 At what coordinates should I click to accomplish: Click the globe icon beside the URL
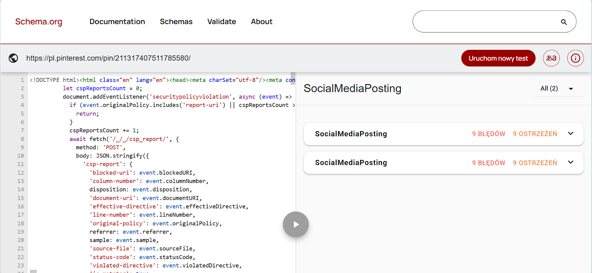(13, 58)
